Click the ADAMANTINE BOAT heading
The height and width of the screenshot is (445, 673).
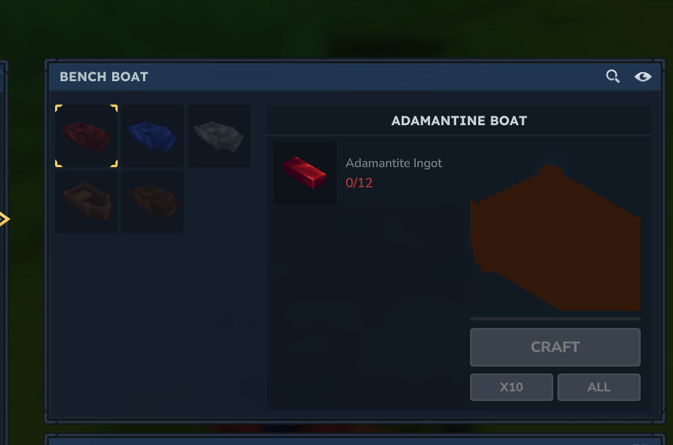459,121
